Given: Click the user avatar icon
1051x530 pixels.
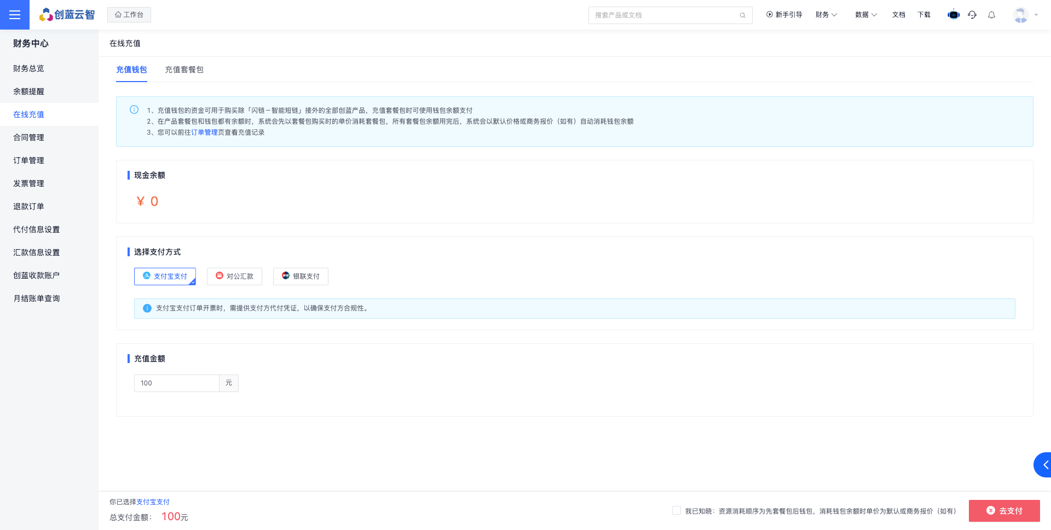Looking at the screenshot, I should pyautogui.click(x=1020, y=15).
